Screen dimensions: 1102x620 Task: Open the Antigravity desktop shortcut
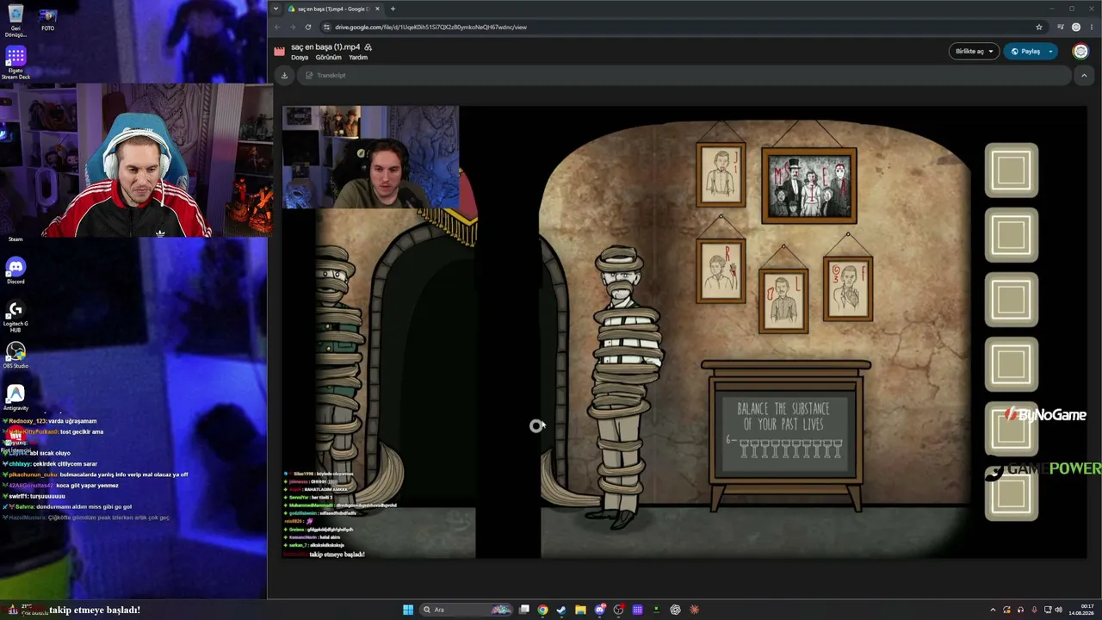tap(15, 397)
